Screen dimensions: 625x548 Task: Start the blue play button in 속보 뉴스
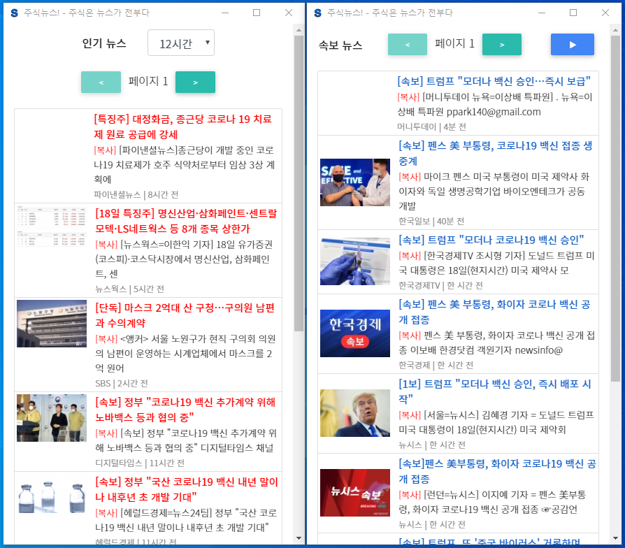pos(573,45)
